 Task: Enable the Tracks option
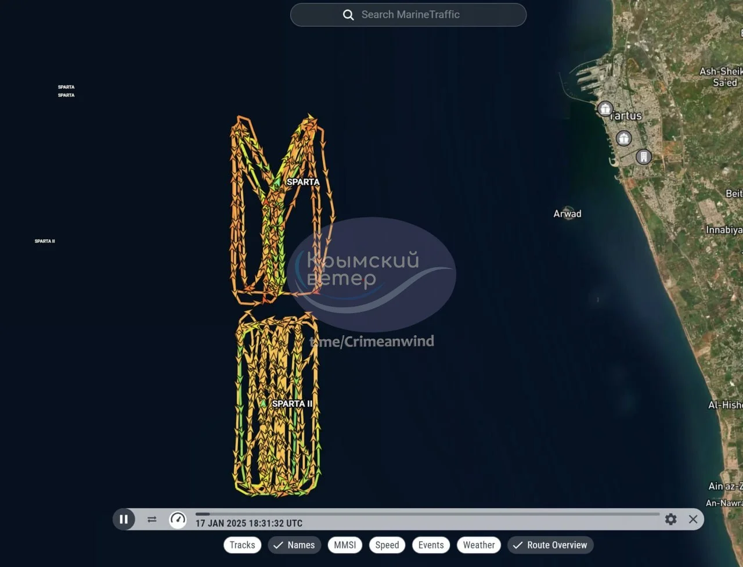[242, 545]
